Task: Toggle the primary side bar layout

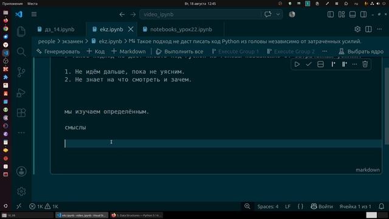Action: point(331,15)
